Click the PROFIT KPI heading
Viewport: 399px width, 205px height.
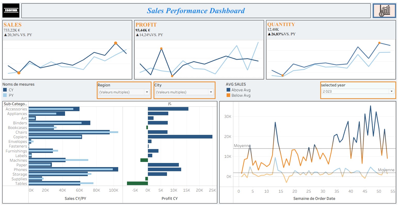click(x=146, y=25)
